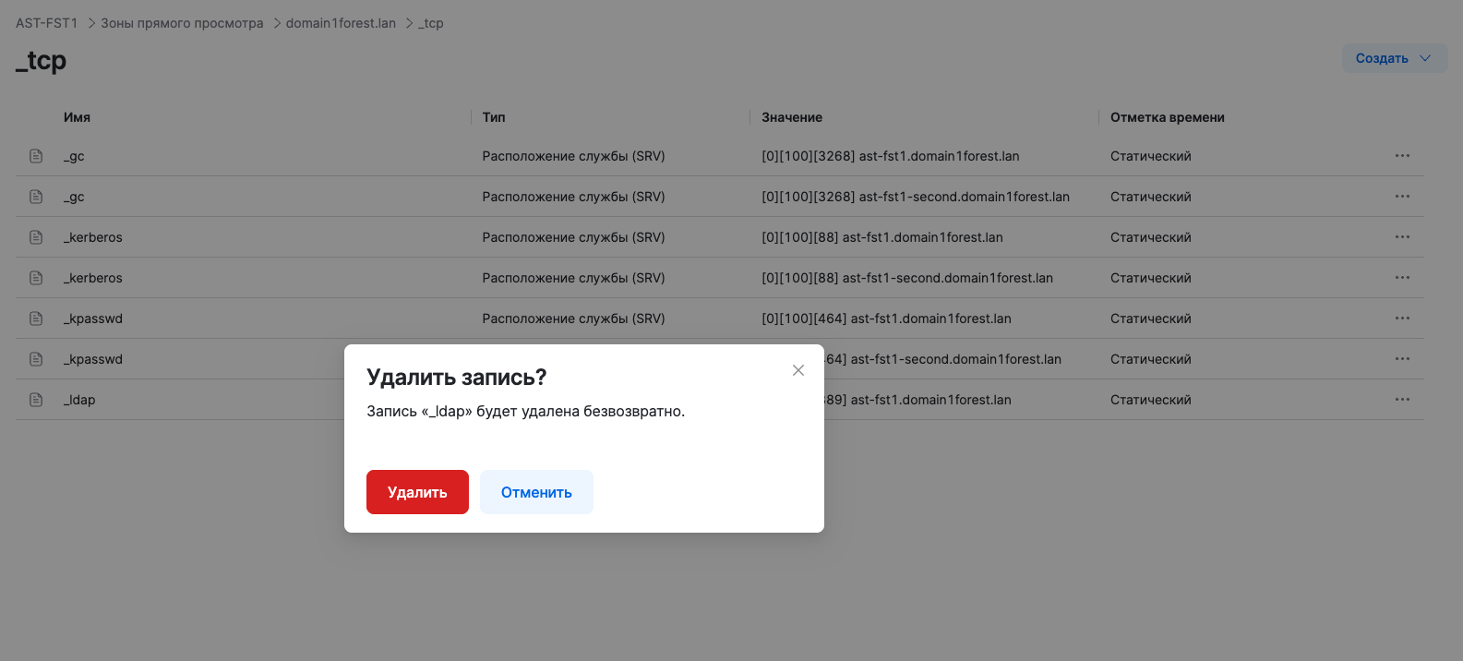
Task: Sort by Отметка времени column header
Action: click(1168, 117)
